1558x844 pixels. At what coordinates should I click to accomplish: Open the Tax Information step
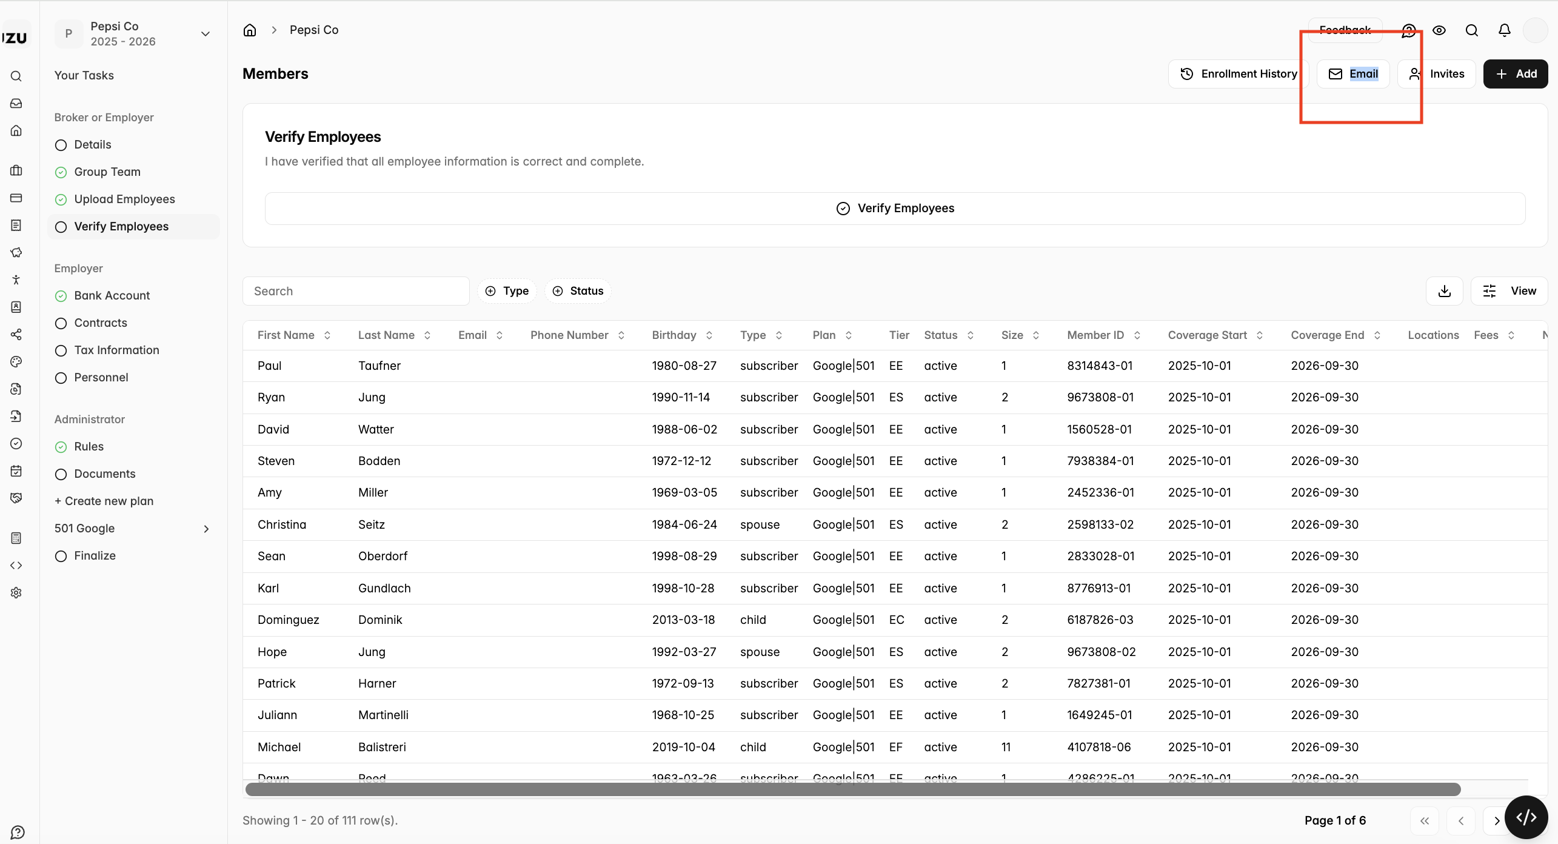coord(133,350)
